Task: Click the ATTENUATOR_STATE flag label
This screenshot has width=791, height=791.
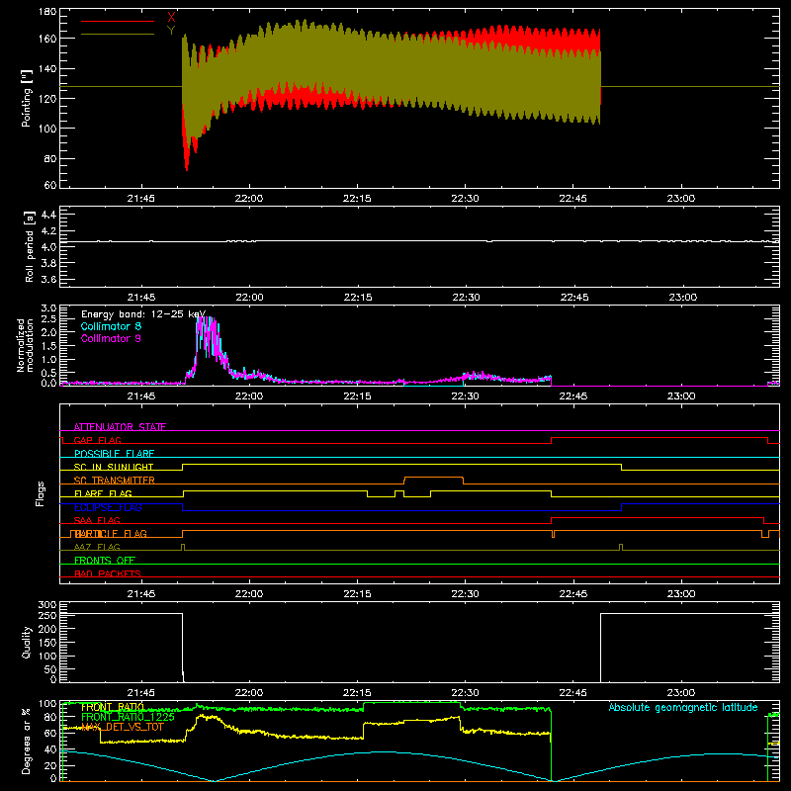Action: [120, 427]
